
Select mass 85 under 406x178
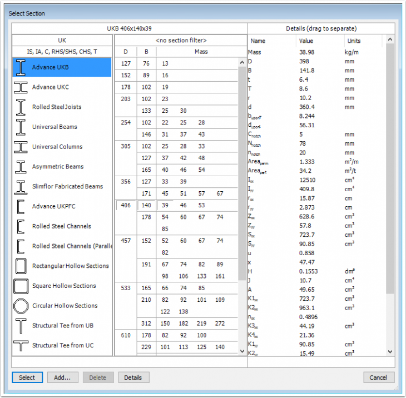[x=165, y=229]
